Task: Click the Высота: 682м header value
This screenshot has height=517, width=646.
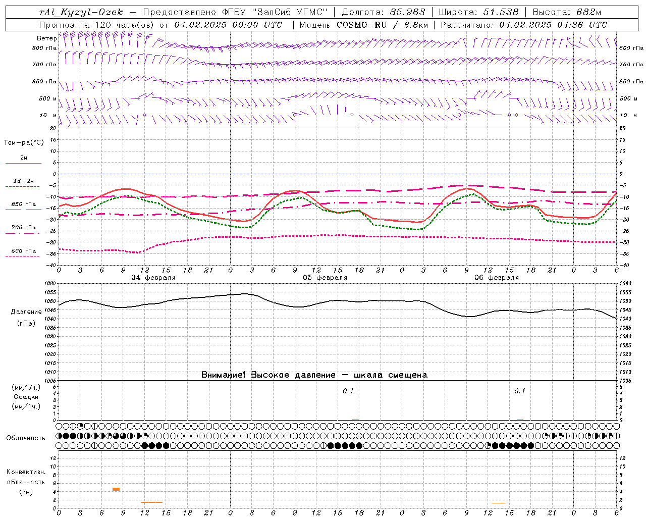Action: (x=567, y=12)
